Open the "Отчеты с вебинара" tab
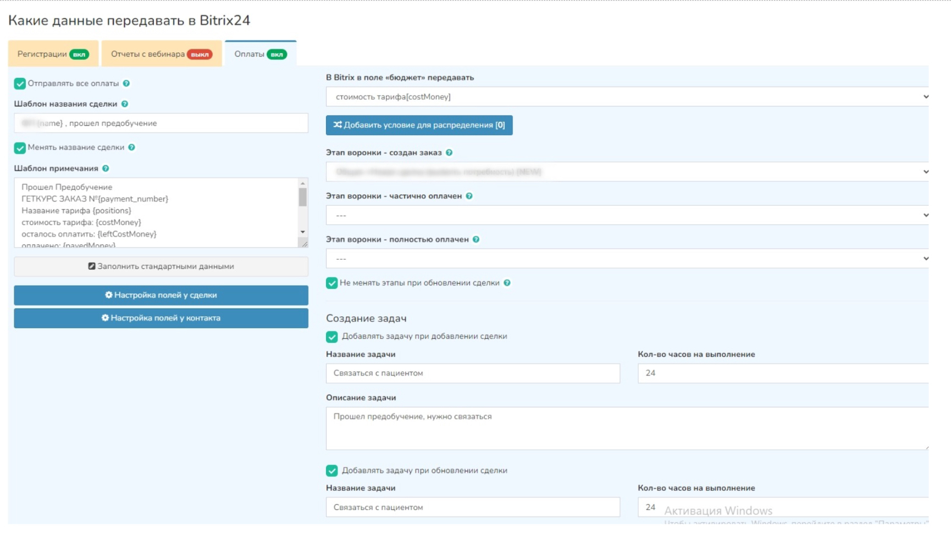 coord(161,54)
